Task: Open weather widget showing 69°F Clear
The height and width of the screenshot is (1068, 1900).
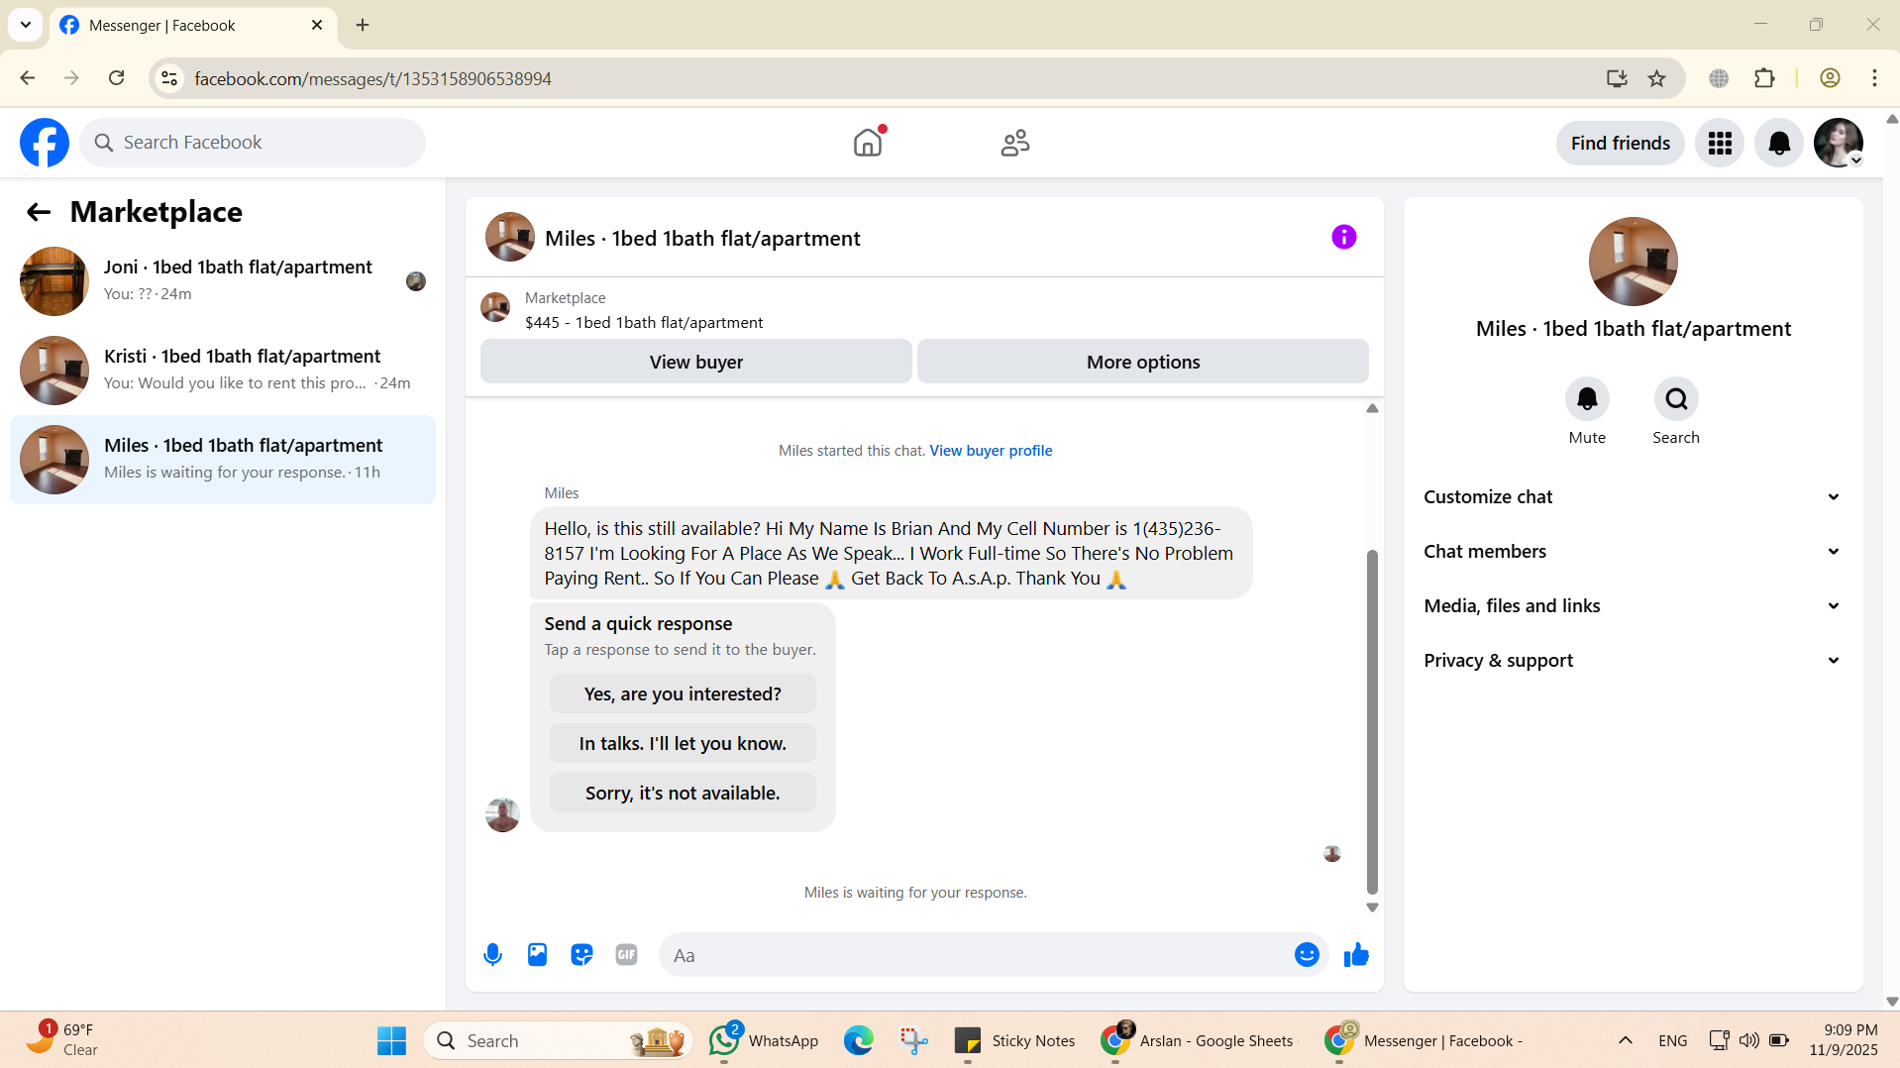Action: (62, 1041)
